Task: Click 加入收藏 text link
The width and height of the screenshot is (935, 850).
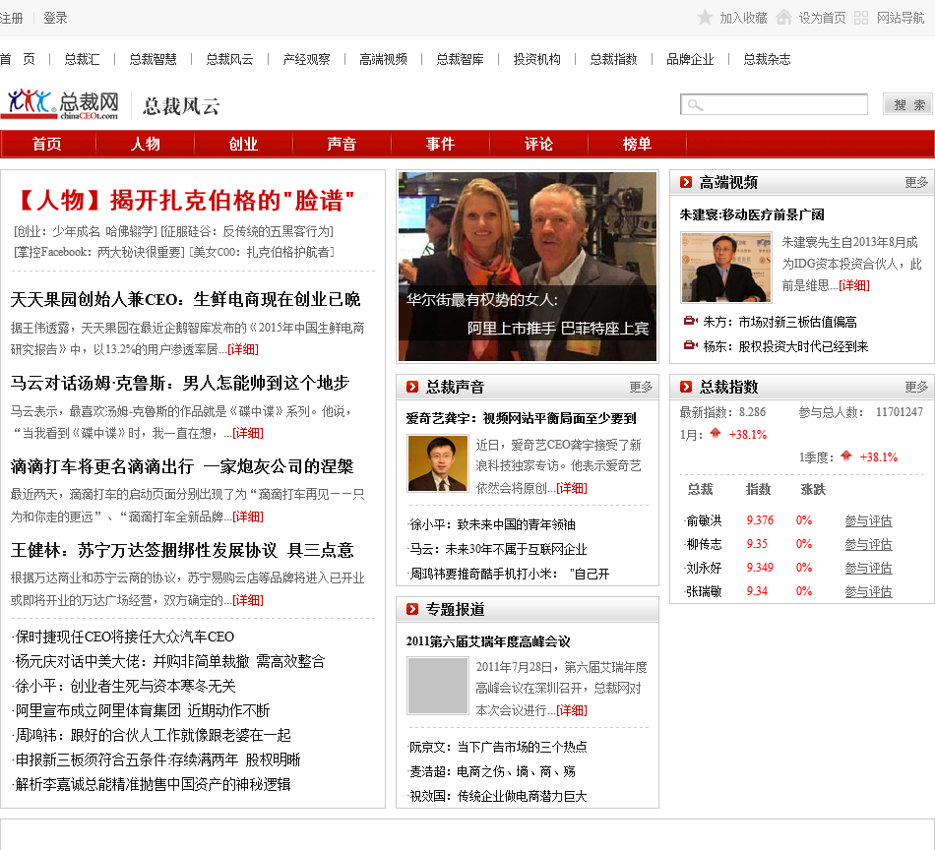Action: point(743,18)
